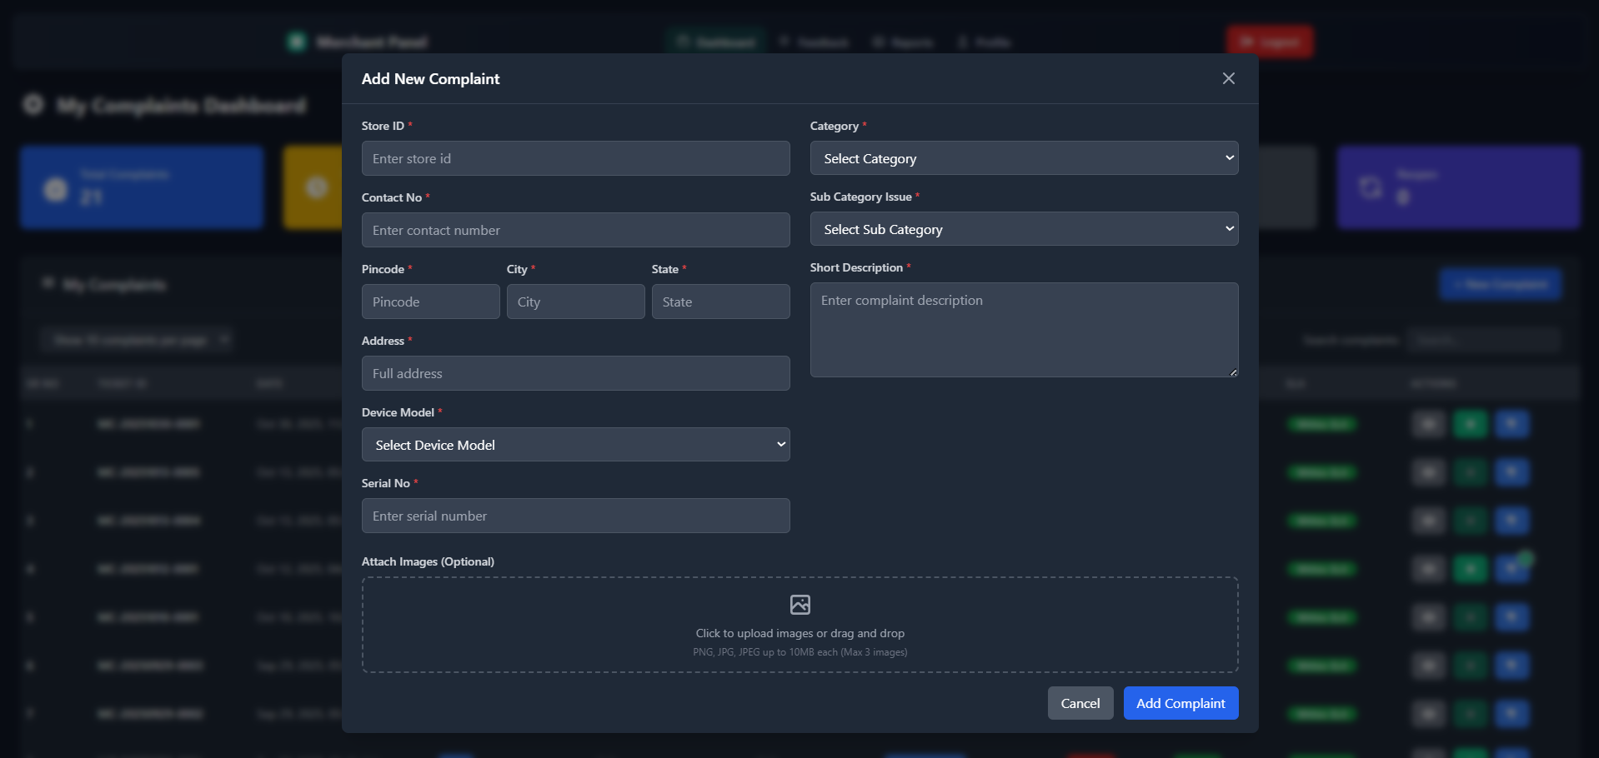Click the blue action icon in the first complaint row
The width and height of the screenshot is (1599, 758).
click(1512, 424)
